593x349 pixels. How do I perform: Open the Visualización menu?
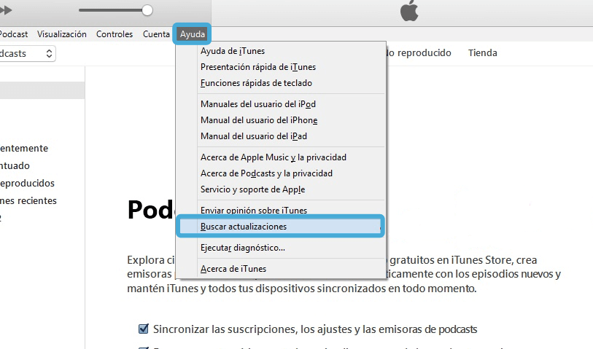coord(62,34)
